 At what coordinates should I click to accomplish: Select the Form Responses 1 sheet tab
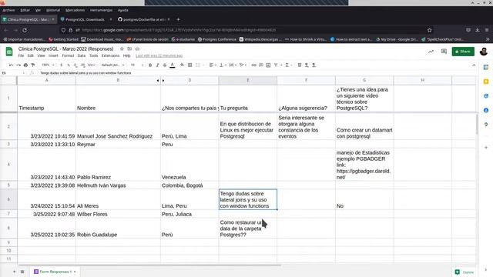tap(55, 272)
